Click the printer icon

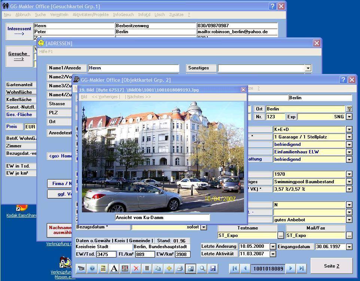pos(180,268)
